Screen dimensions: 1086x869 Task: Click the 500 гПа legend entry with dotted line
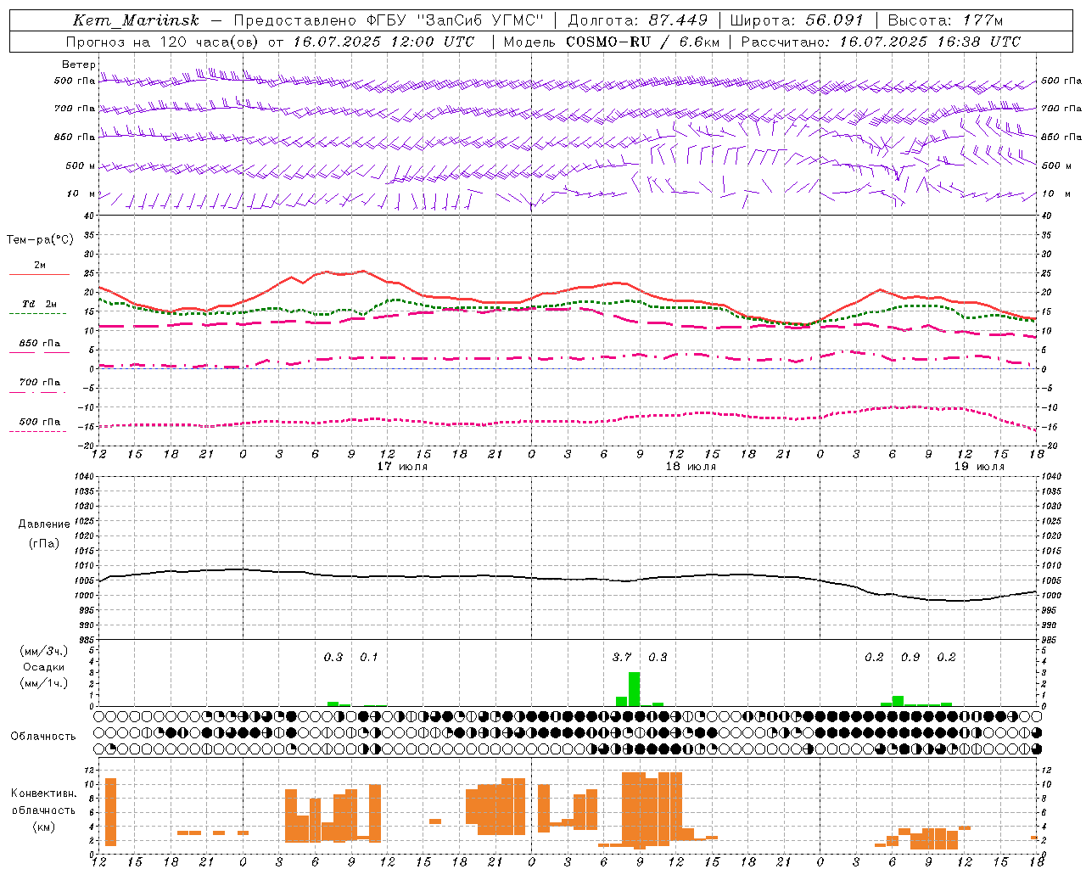(x=39, y=422)
